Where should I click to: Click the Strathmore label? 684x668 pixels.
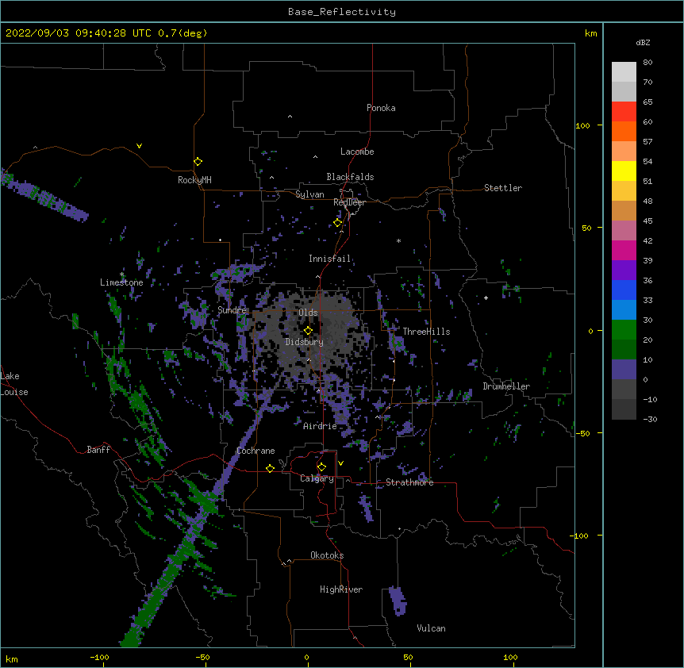pos(409,482)
